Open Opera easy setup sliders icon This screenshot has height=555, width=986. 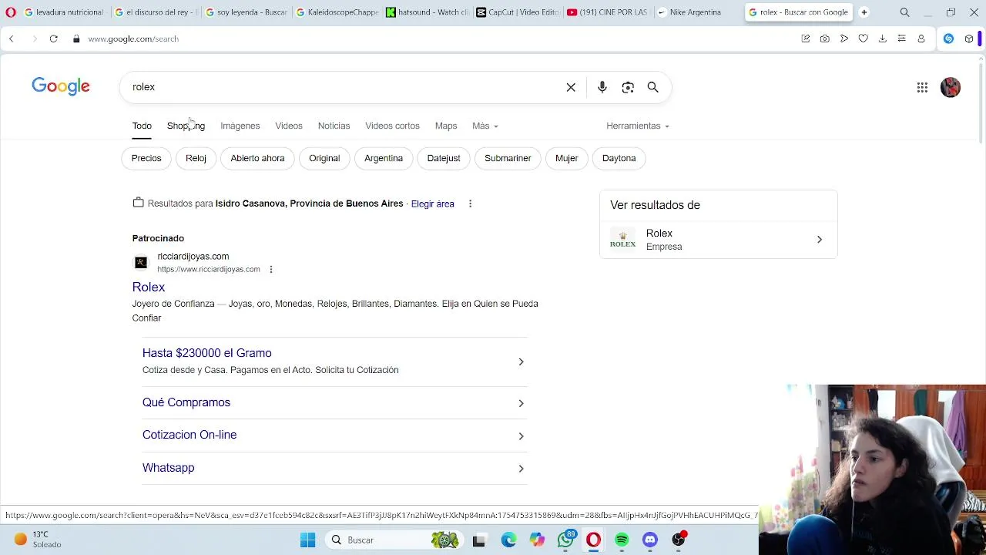pyautogui.click(x=901, y=39)
